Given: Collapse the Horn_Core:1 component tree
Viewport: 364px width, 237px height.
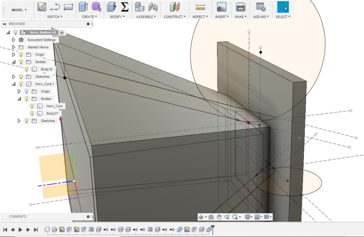Looking at the screenshot, I should (13, 84).
